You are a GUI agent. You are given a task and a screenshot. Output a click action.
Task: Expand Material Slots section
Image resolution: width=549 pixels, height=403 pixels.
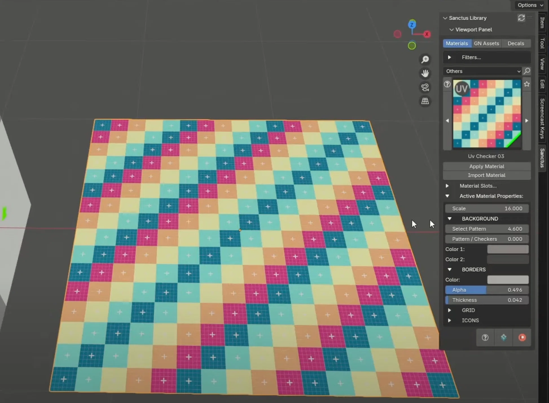click(x=447, y=186)
